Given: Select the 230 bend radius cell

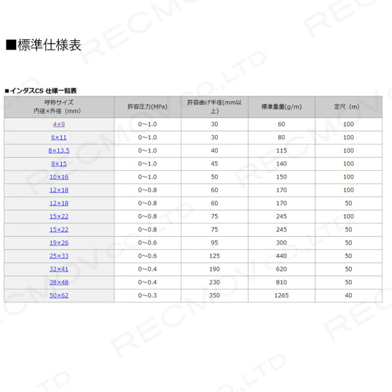Looking at the screenshot, I should [215, 282].
